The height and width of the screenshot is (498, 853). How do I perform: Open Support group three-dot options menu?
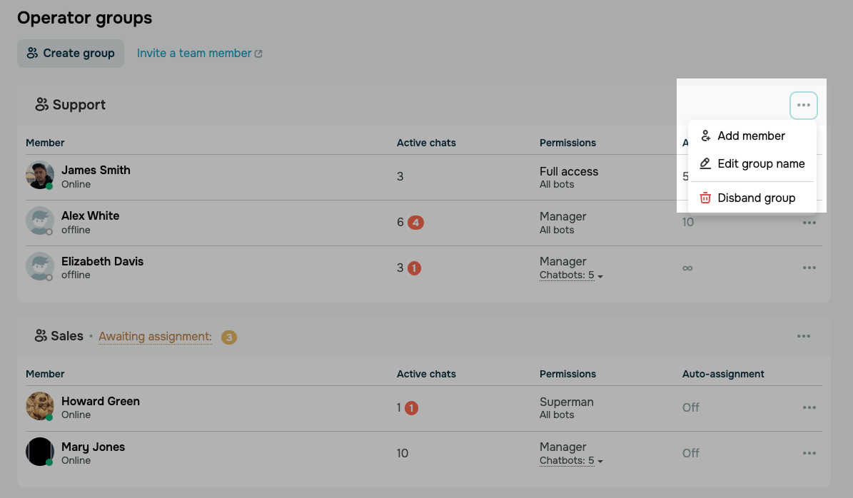coord(804,106)
